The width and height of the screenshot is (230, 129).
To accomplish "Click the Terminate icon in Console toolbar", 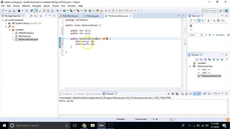I will (x=169, y=94).
